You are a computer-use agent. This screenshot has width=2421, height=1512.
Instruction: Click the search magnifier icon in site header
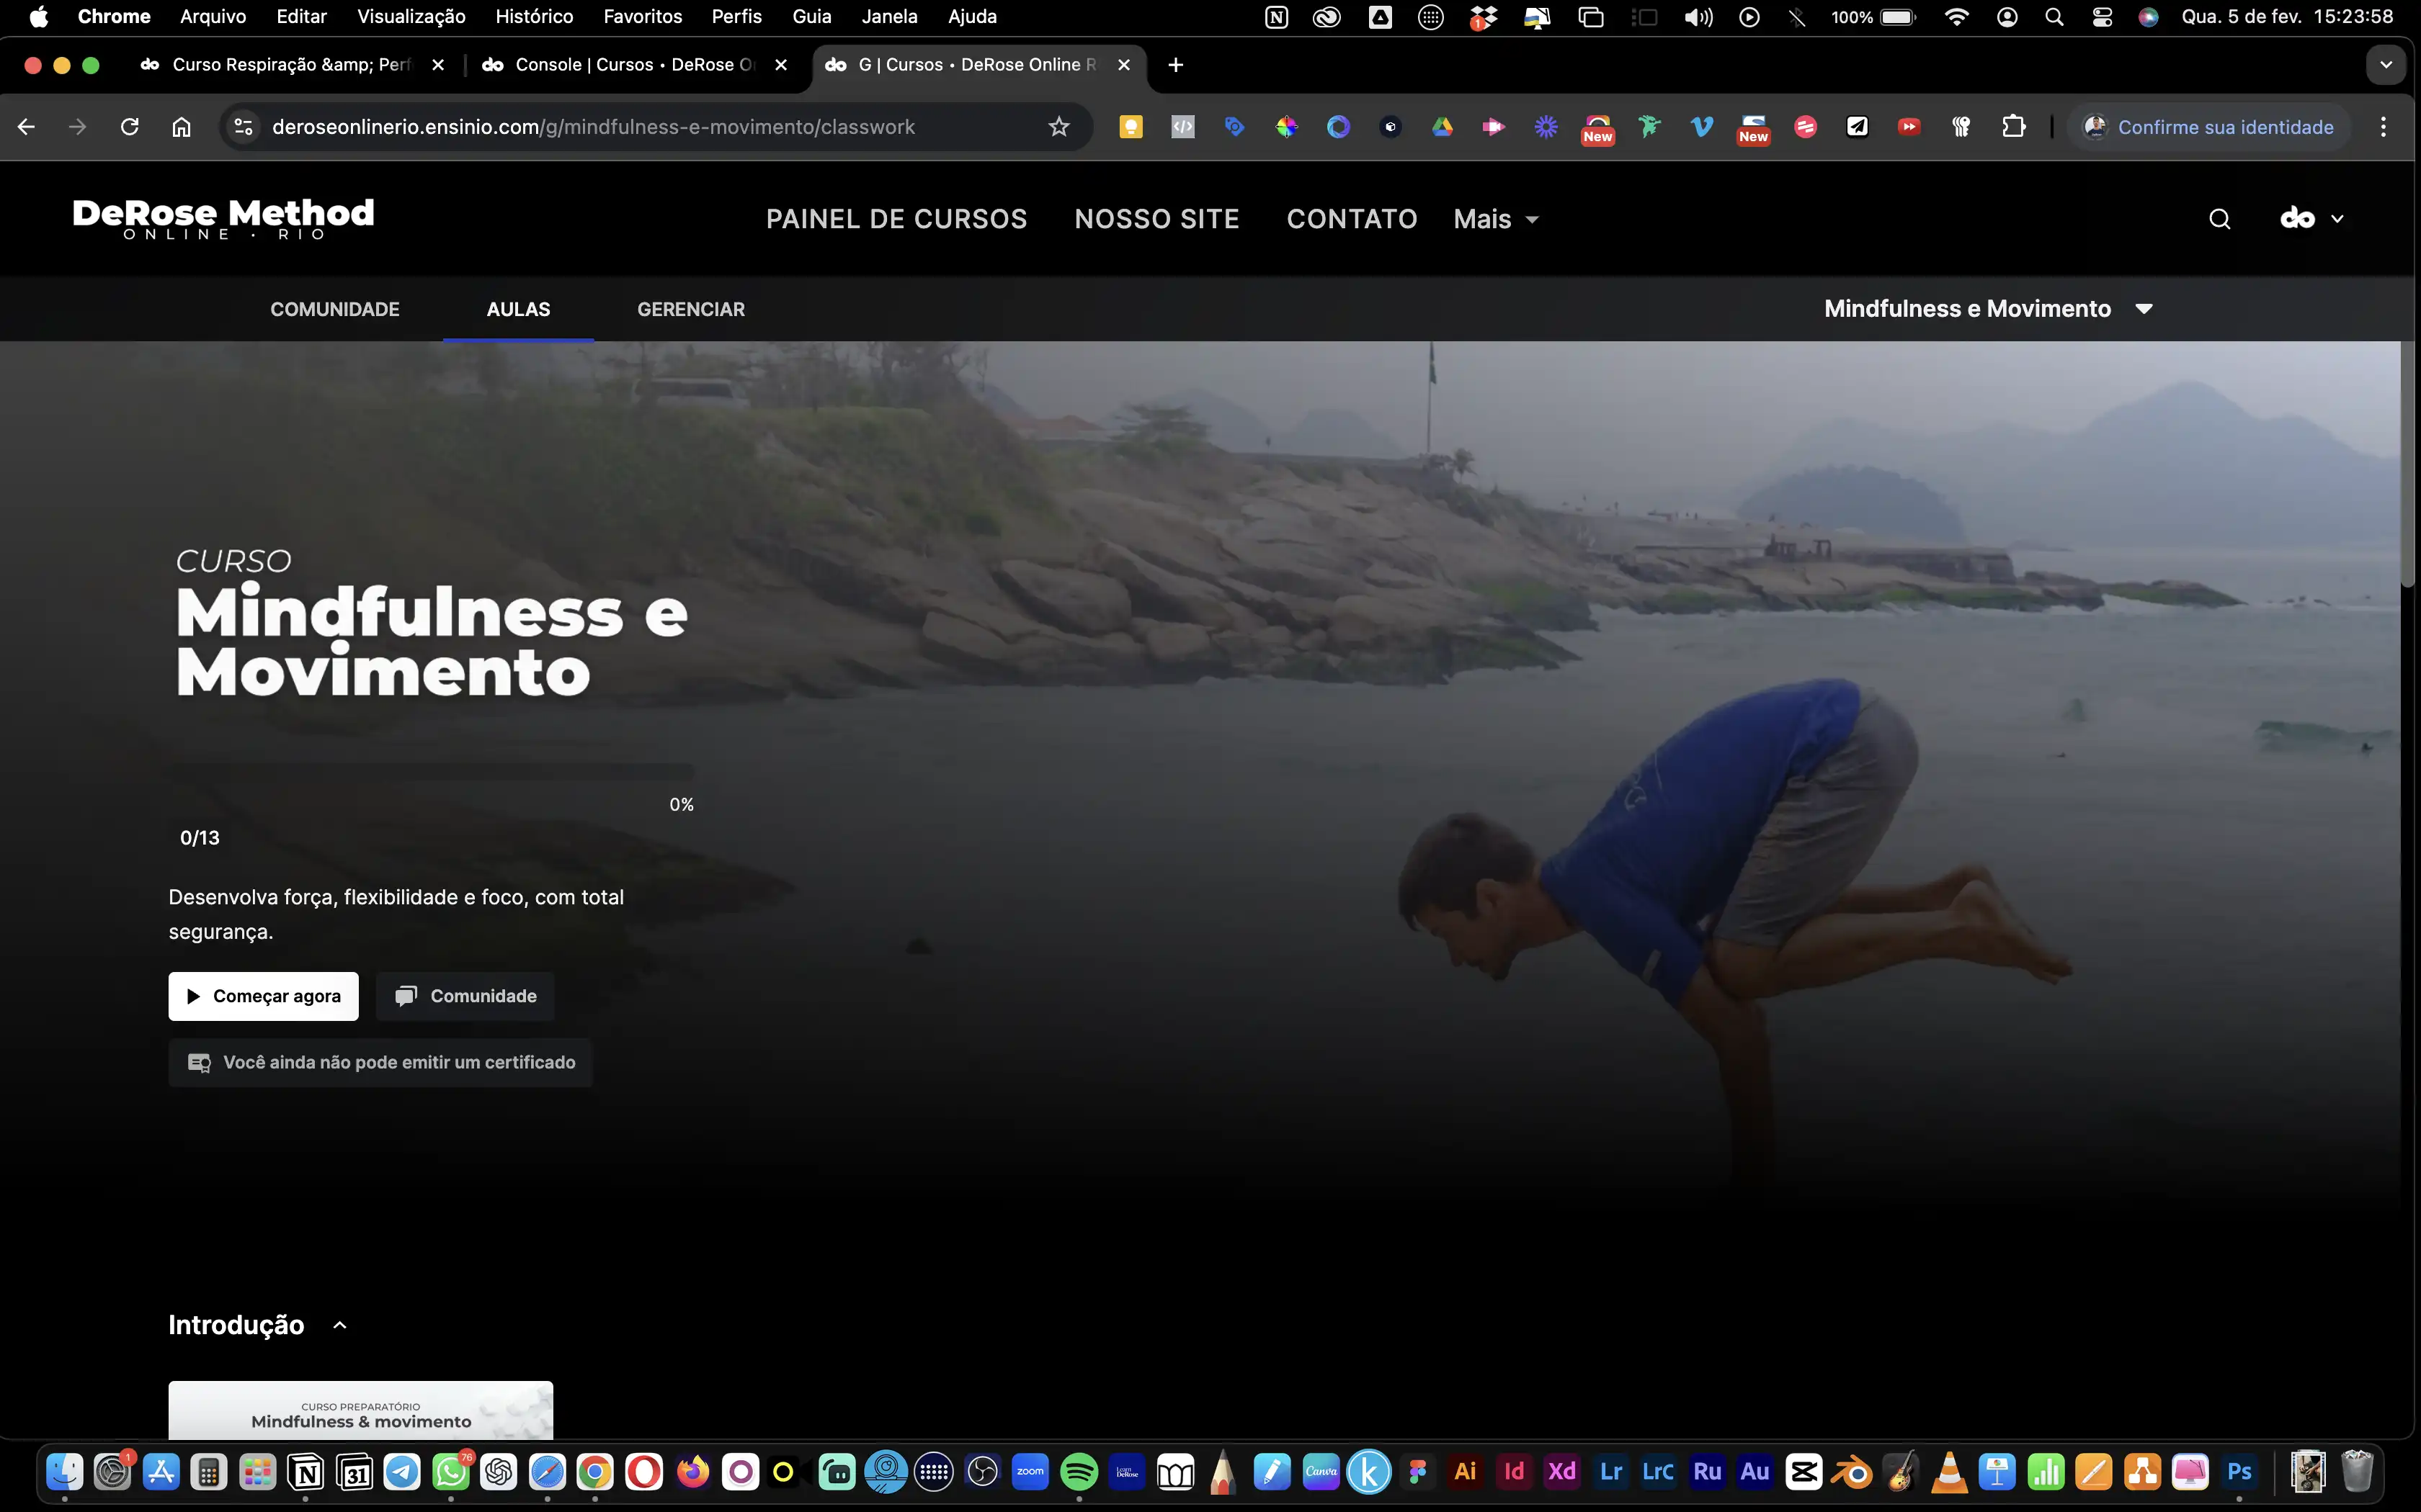point(2219,219)
